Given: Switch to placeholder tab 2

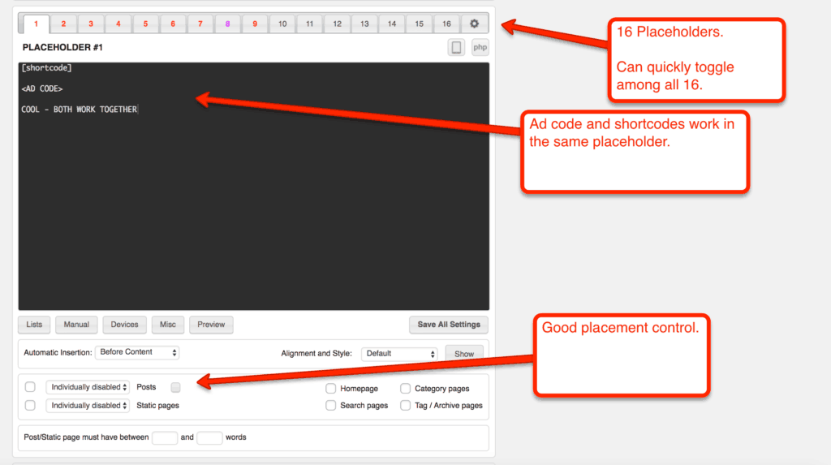Looking at the screenshot, I should click(x=63, y=24).
